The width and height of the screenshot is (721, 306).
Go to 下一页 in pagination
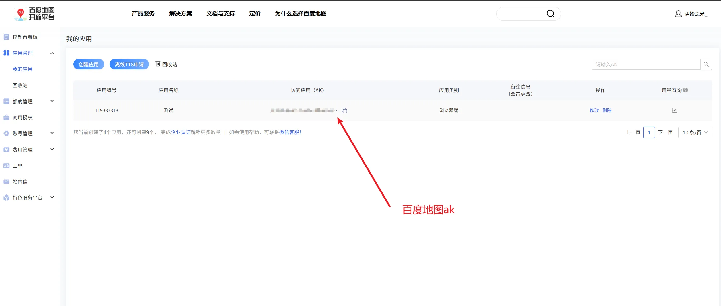coord(665,132)
